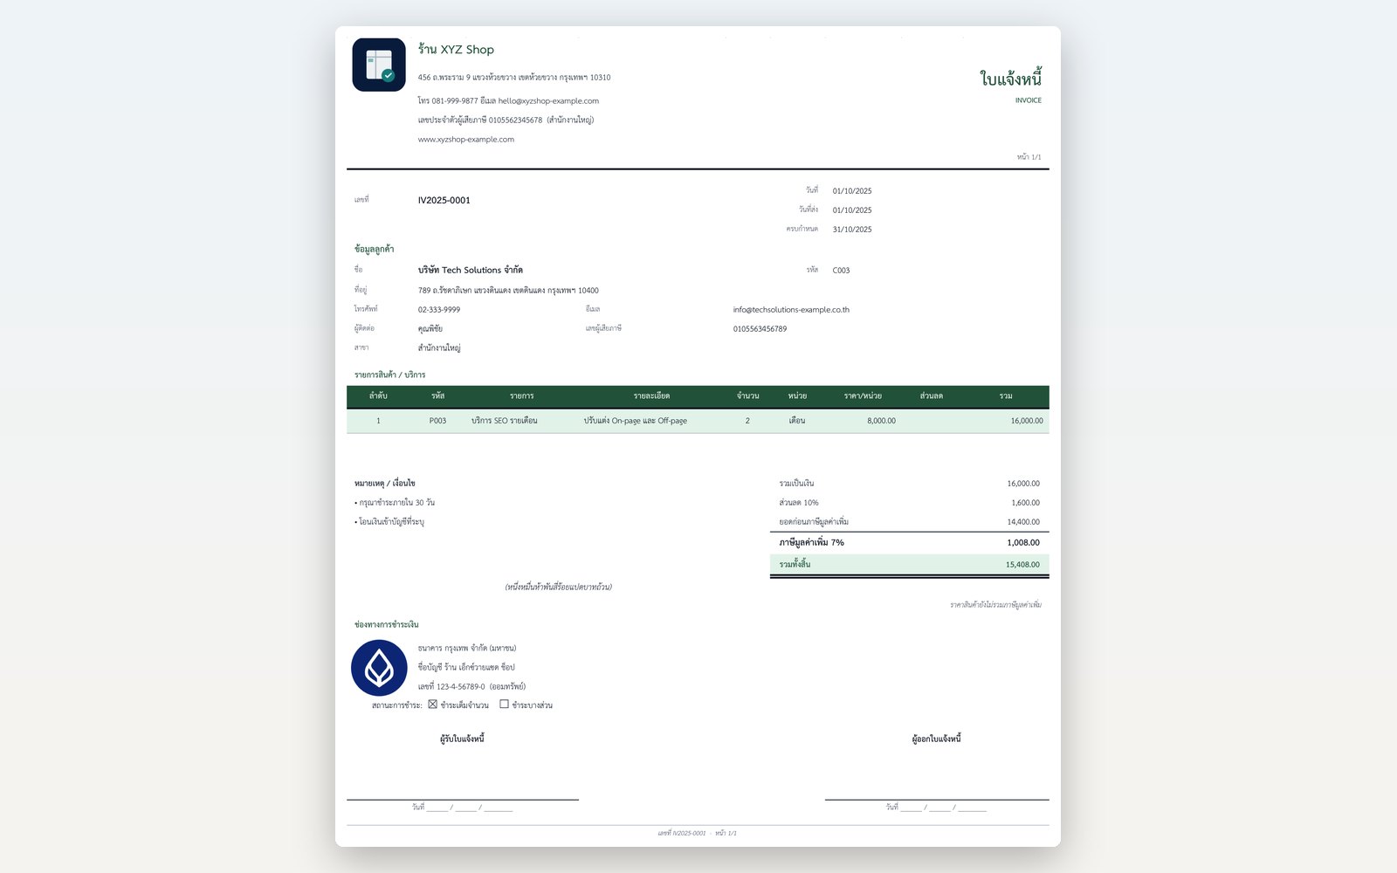The height and width of the screenshot is (873, 1397).
Task: Select VAT amount 1,008.00
Action: [1023, 543]
